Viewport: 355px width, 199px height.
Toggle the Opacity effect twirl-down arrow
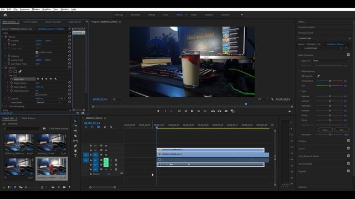pos(3,67)
